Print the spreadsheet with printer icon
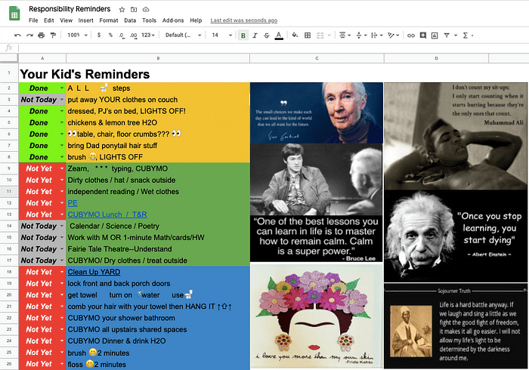Image resolution: width=529 pixels, height=370 pixels. click(41, 35)
